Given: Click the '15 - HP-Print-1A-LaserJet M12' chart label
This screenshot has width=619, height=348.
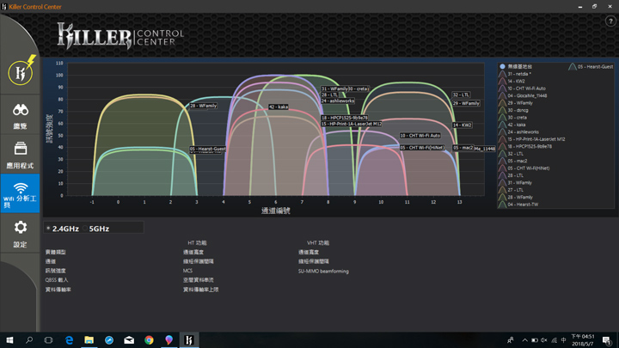Looking at the screenshot, I should click(351, 124).
